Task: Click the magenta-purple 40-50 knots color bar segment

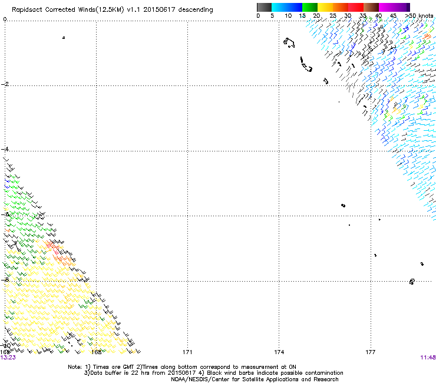Action: pos(394,7)
